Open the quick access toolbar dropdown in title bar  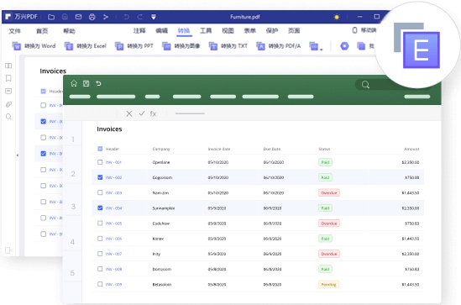tap(154, 17)
